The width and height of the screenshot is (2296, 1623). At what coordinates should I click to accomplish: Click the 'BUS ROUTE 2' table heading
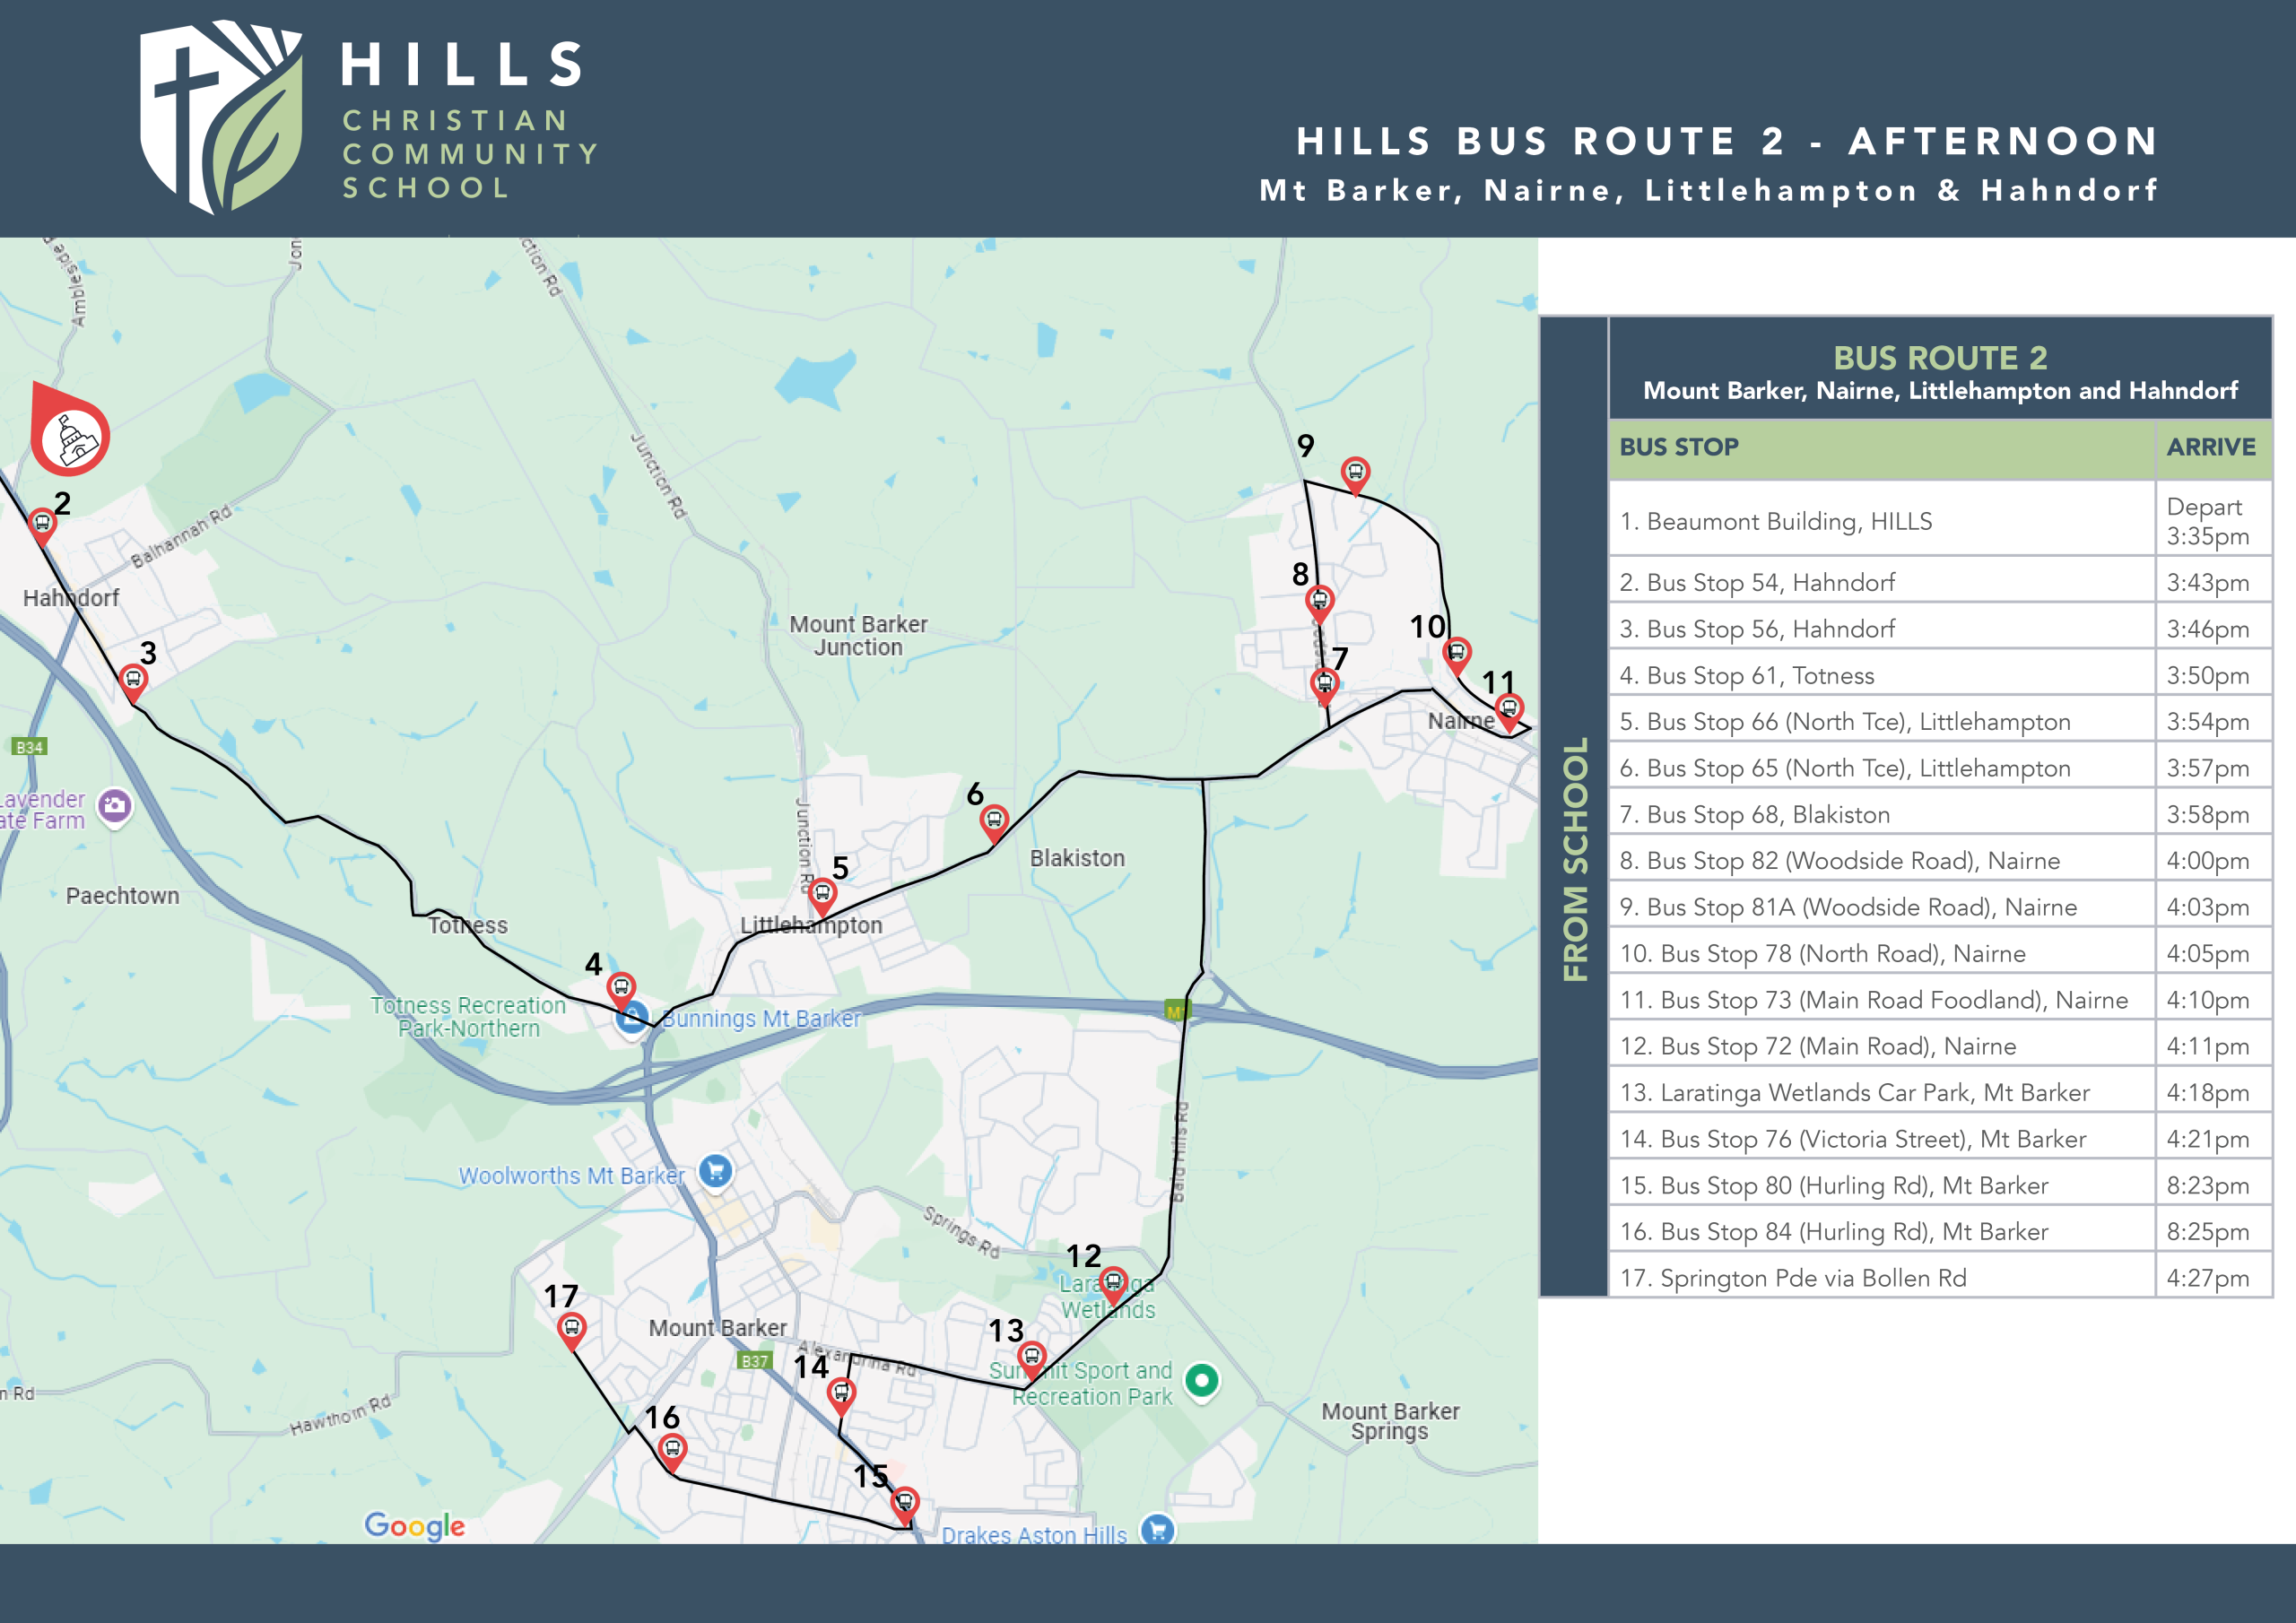coord(1940,358)
